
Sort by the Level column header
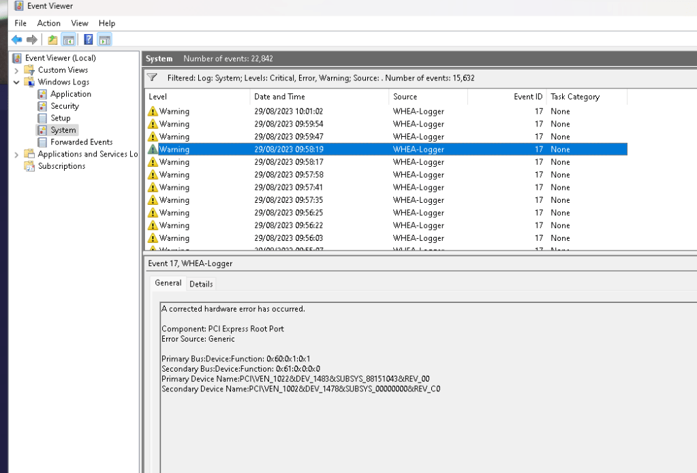(x=198, y=97)
